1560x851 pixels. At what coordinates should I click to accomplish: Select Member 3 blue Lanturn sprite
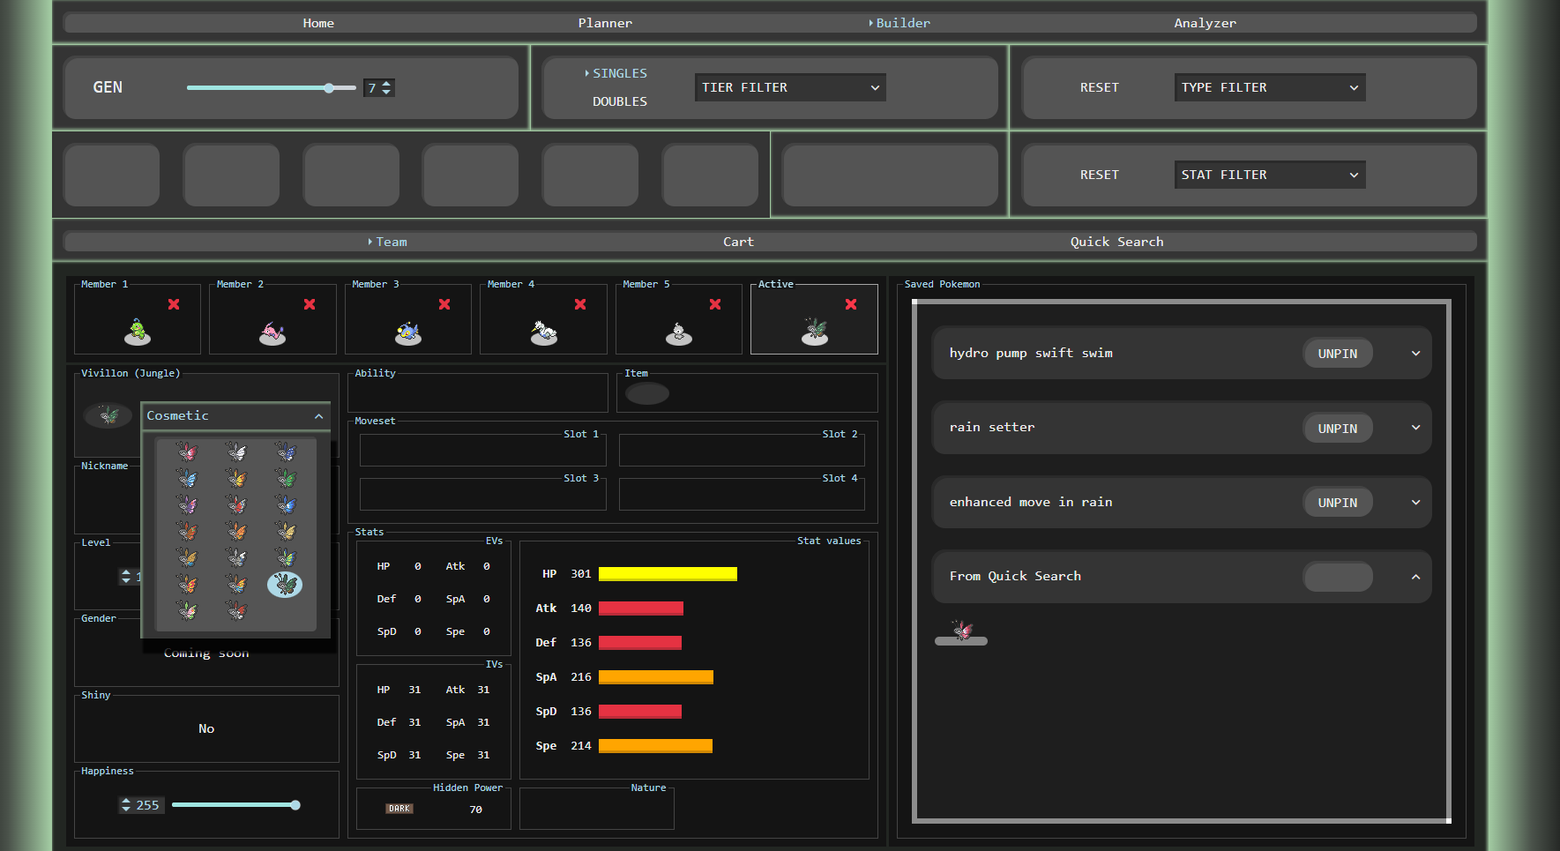click(408, 332)
